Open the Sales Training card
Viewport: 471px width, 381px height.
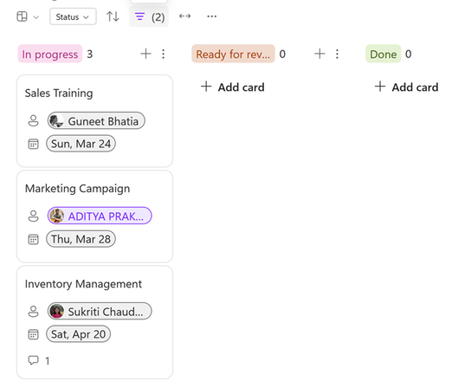(x=95, y=121)
